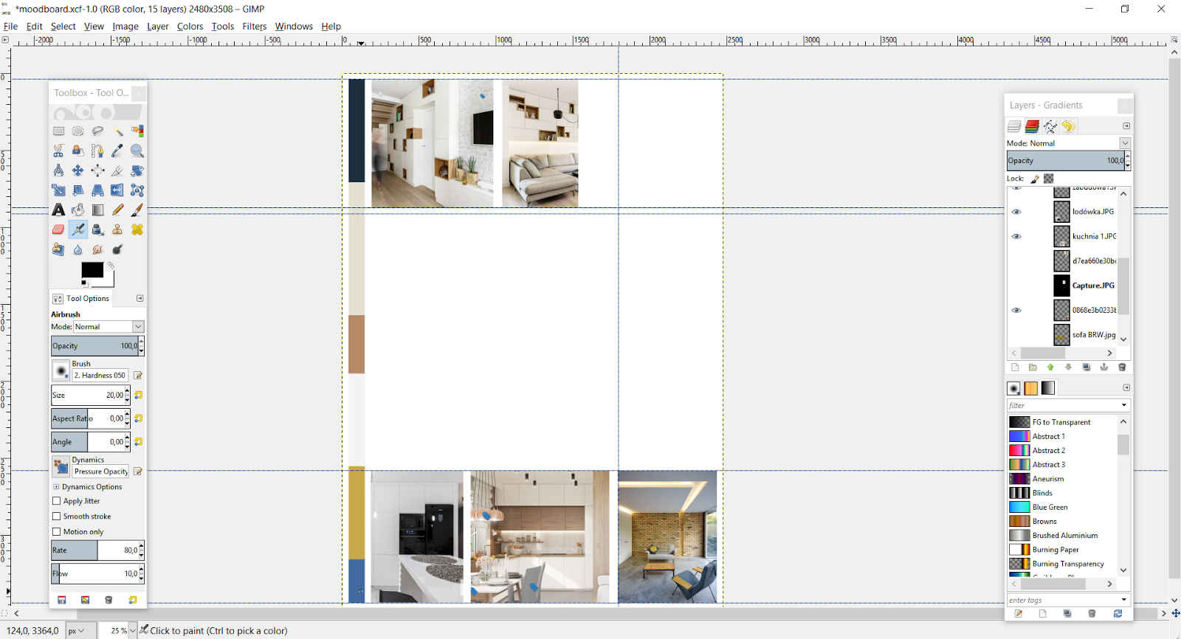Open the px unit dropdown in status bar

point(80,631)
